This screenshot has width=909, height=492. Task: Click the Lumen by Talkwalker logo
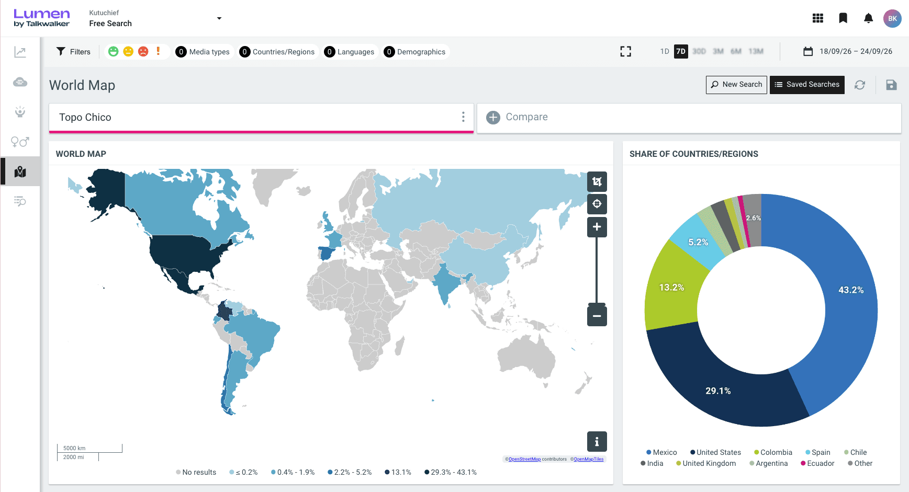41,18
